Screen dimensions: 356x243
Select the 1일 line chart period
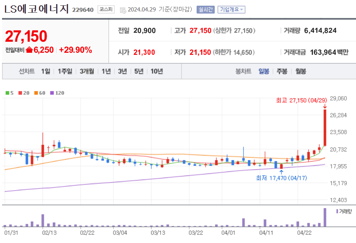tap(45, 72)
